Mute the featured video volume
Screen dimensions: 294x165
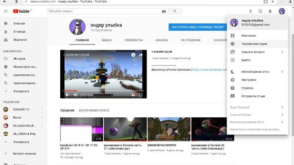tap(75, 95)
